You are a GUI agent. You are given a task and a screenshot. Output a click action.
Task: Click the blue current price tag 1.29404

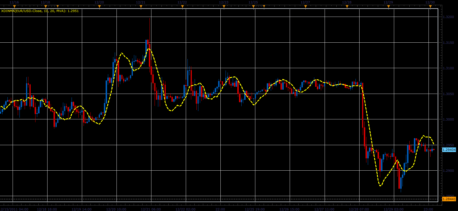click(449, 150)
